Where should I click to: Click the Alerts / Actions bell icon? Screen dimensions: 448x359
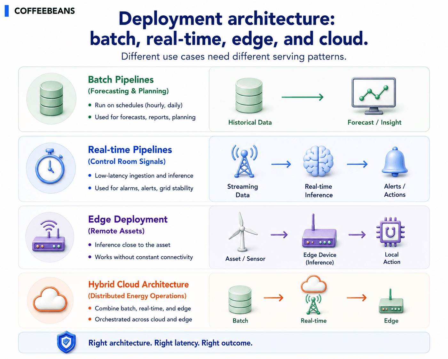point(395,161)
